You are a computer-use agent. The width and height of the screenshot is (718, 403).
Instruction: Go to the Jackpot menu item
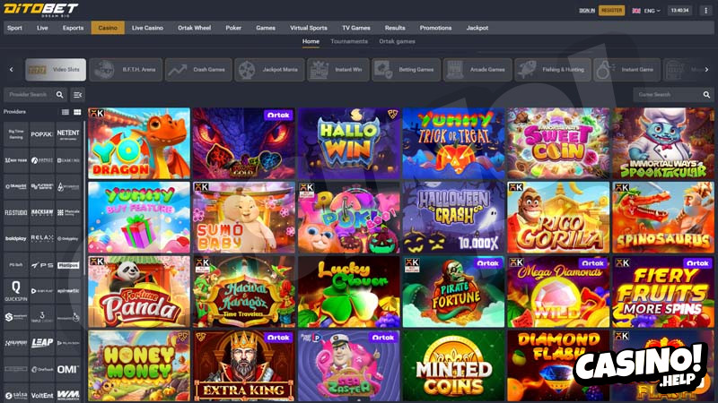tap(477, 28)
